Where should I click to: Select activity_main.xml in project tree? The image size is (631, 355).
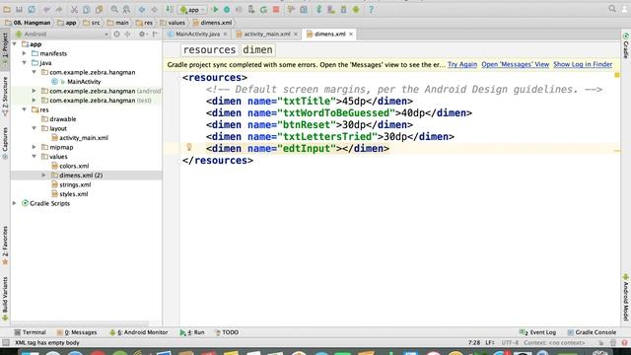point(84,138)
